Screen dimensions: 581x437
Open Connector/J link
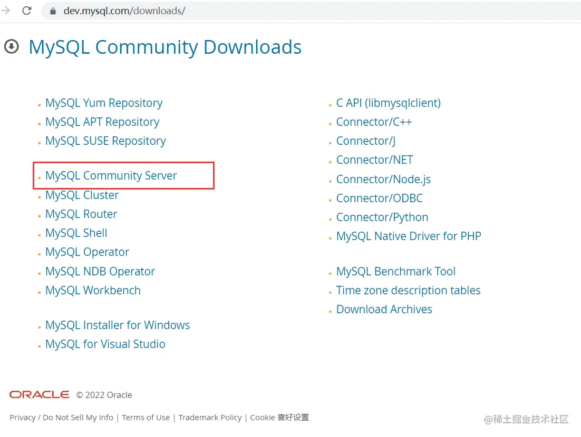click(x=366, y=141)
